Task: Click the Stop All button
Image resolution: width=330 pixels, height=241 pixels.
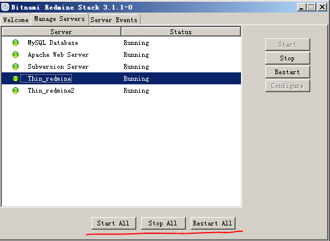Action: click(163, 223)
